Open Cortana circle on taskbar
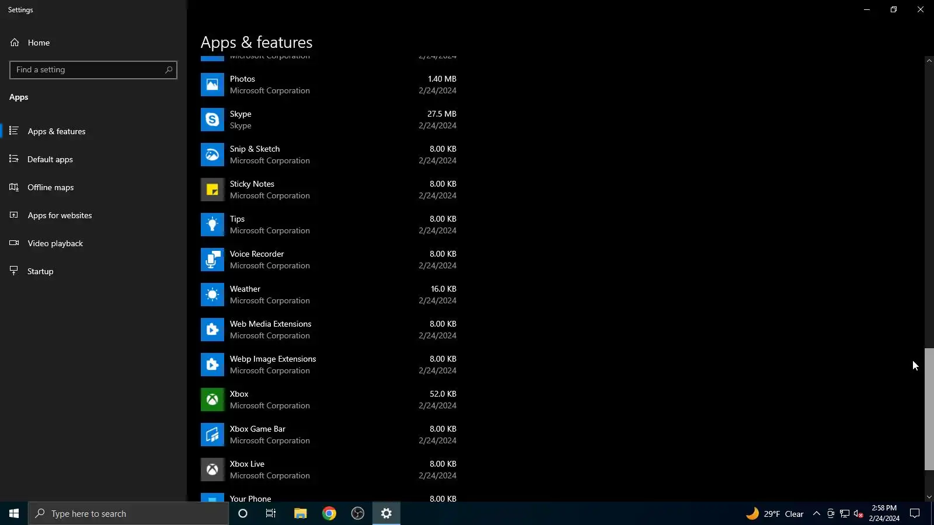 243,513
